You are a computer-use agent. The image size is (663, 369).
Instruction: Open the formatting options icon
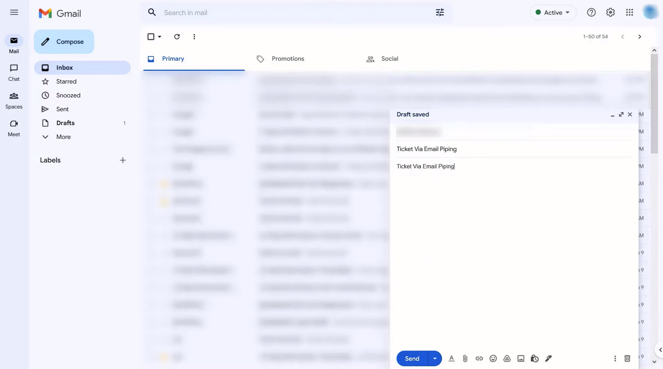pos(451,358)
